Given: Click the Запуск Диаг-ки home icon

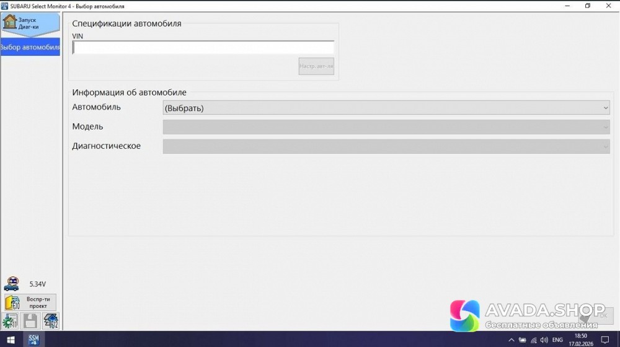Looking at the screenshot, I should coord(11,23).
